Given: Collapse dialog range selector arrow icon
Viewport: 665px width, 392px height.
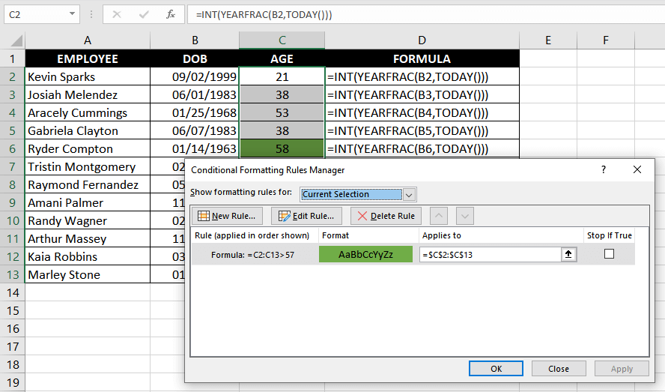Looking at the screenshot, I should coord(568,254).
